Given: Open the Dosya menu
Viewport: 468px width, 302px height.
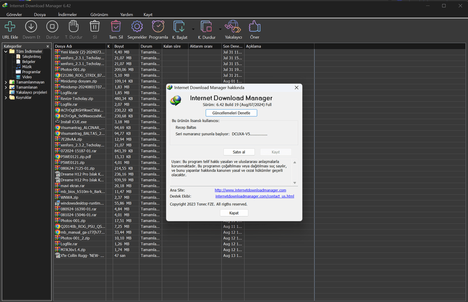Looking at the screenshot, I should click(x=40, y=15).
